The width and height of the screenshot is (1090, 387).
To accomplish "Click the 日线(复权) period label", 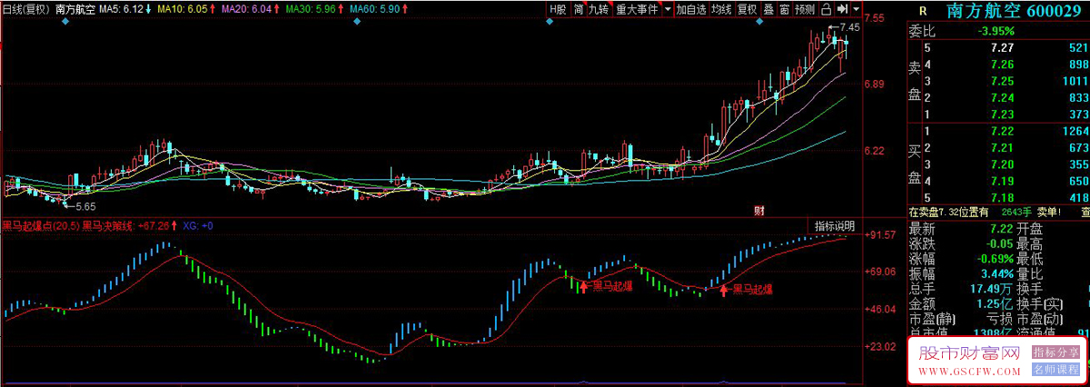I will [25, 9].
